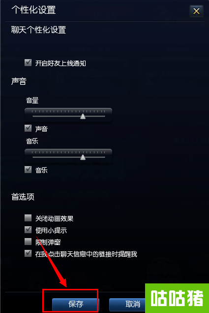Click the 音量 slider thumb
209x313 pixels.
pos(83,116)
